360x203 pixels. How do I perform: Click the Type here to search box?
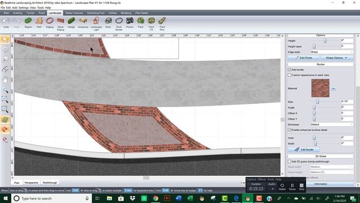point(52,198)
